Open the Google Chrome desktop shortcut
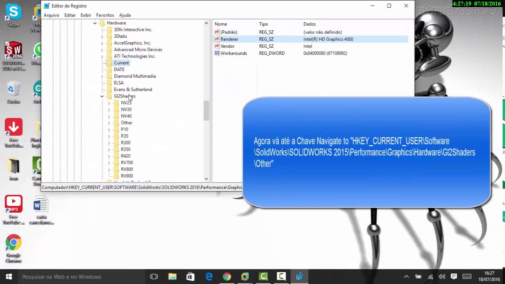Viewport: 505px width, 284px height. (13, 249)
